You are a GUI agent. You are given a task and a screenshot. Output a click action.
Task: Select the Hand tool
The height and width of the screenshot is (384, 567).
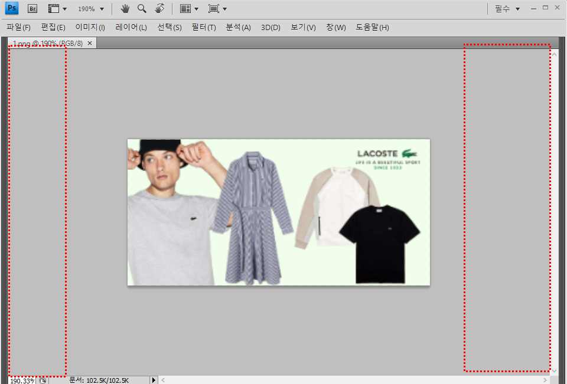pyautogui.click(x=125, y=9)
